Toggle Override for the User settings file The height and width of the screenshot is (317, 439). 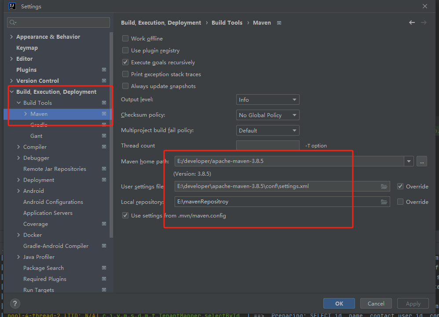400,186
